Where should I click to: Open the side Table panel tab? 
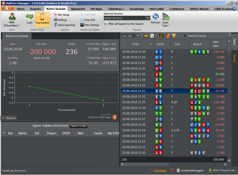point(234,42)
